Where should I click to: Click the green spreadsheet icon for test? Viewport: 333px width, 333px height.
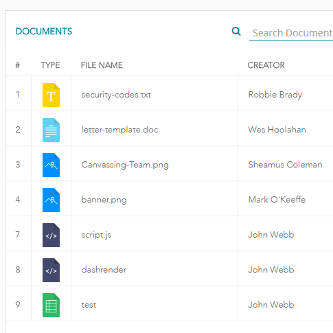tap(51, 305)
